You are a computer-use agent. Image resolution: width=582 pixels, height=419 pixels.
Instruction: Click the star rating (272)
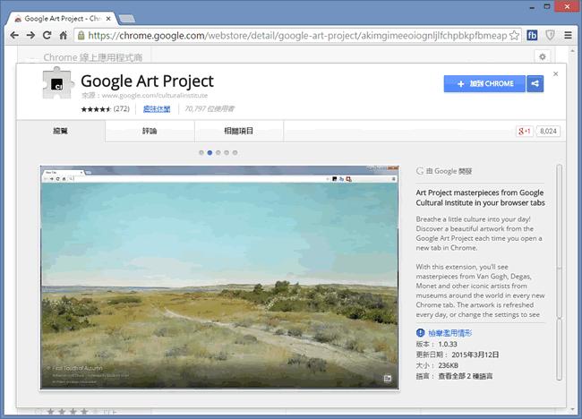[106, 108]
